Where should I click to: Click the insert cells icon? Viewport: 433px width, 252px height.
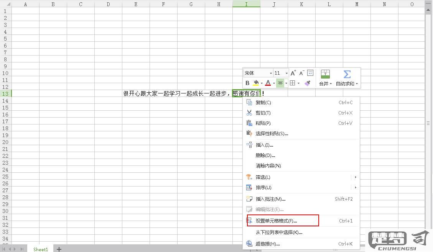(x=249, y=145)
